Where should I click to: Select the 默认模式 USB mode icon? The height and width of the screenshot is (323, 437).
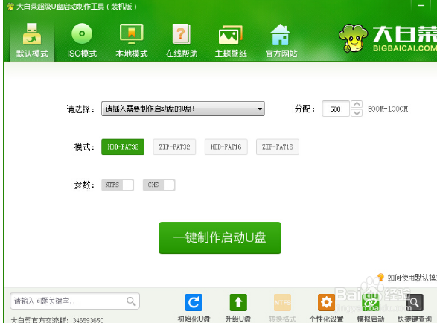tap(32, 34)
